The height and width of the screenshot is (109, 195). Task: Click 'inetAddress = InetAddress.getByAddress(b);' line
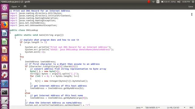pyautogui.click(x=57, y=88)
